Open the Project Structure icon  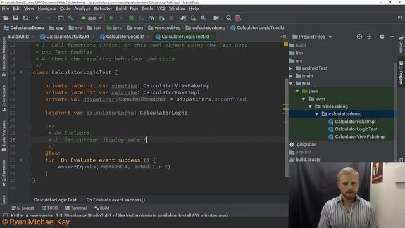point(216,18)
